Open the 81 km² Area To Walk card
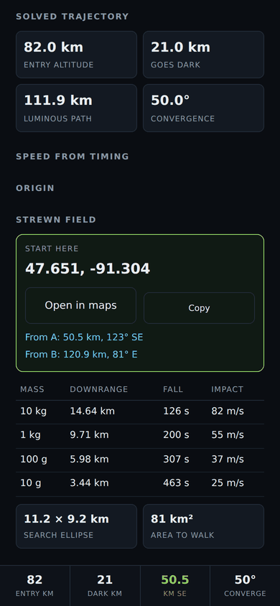 (x=203, y=526)
